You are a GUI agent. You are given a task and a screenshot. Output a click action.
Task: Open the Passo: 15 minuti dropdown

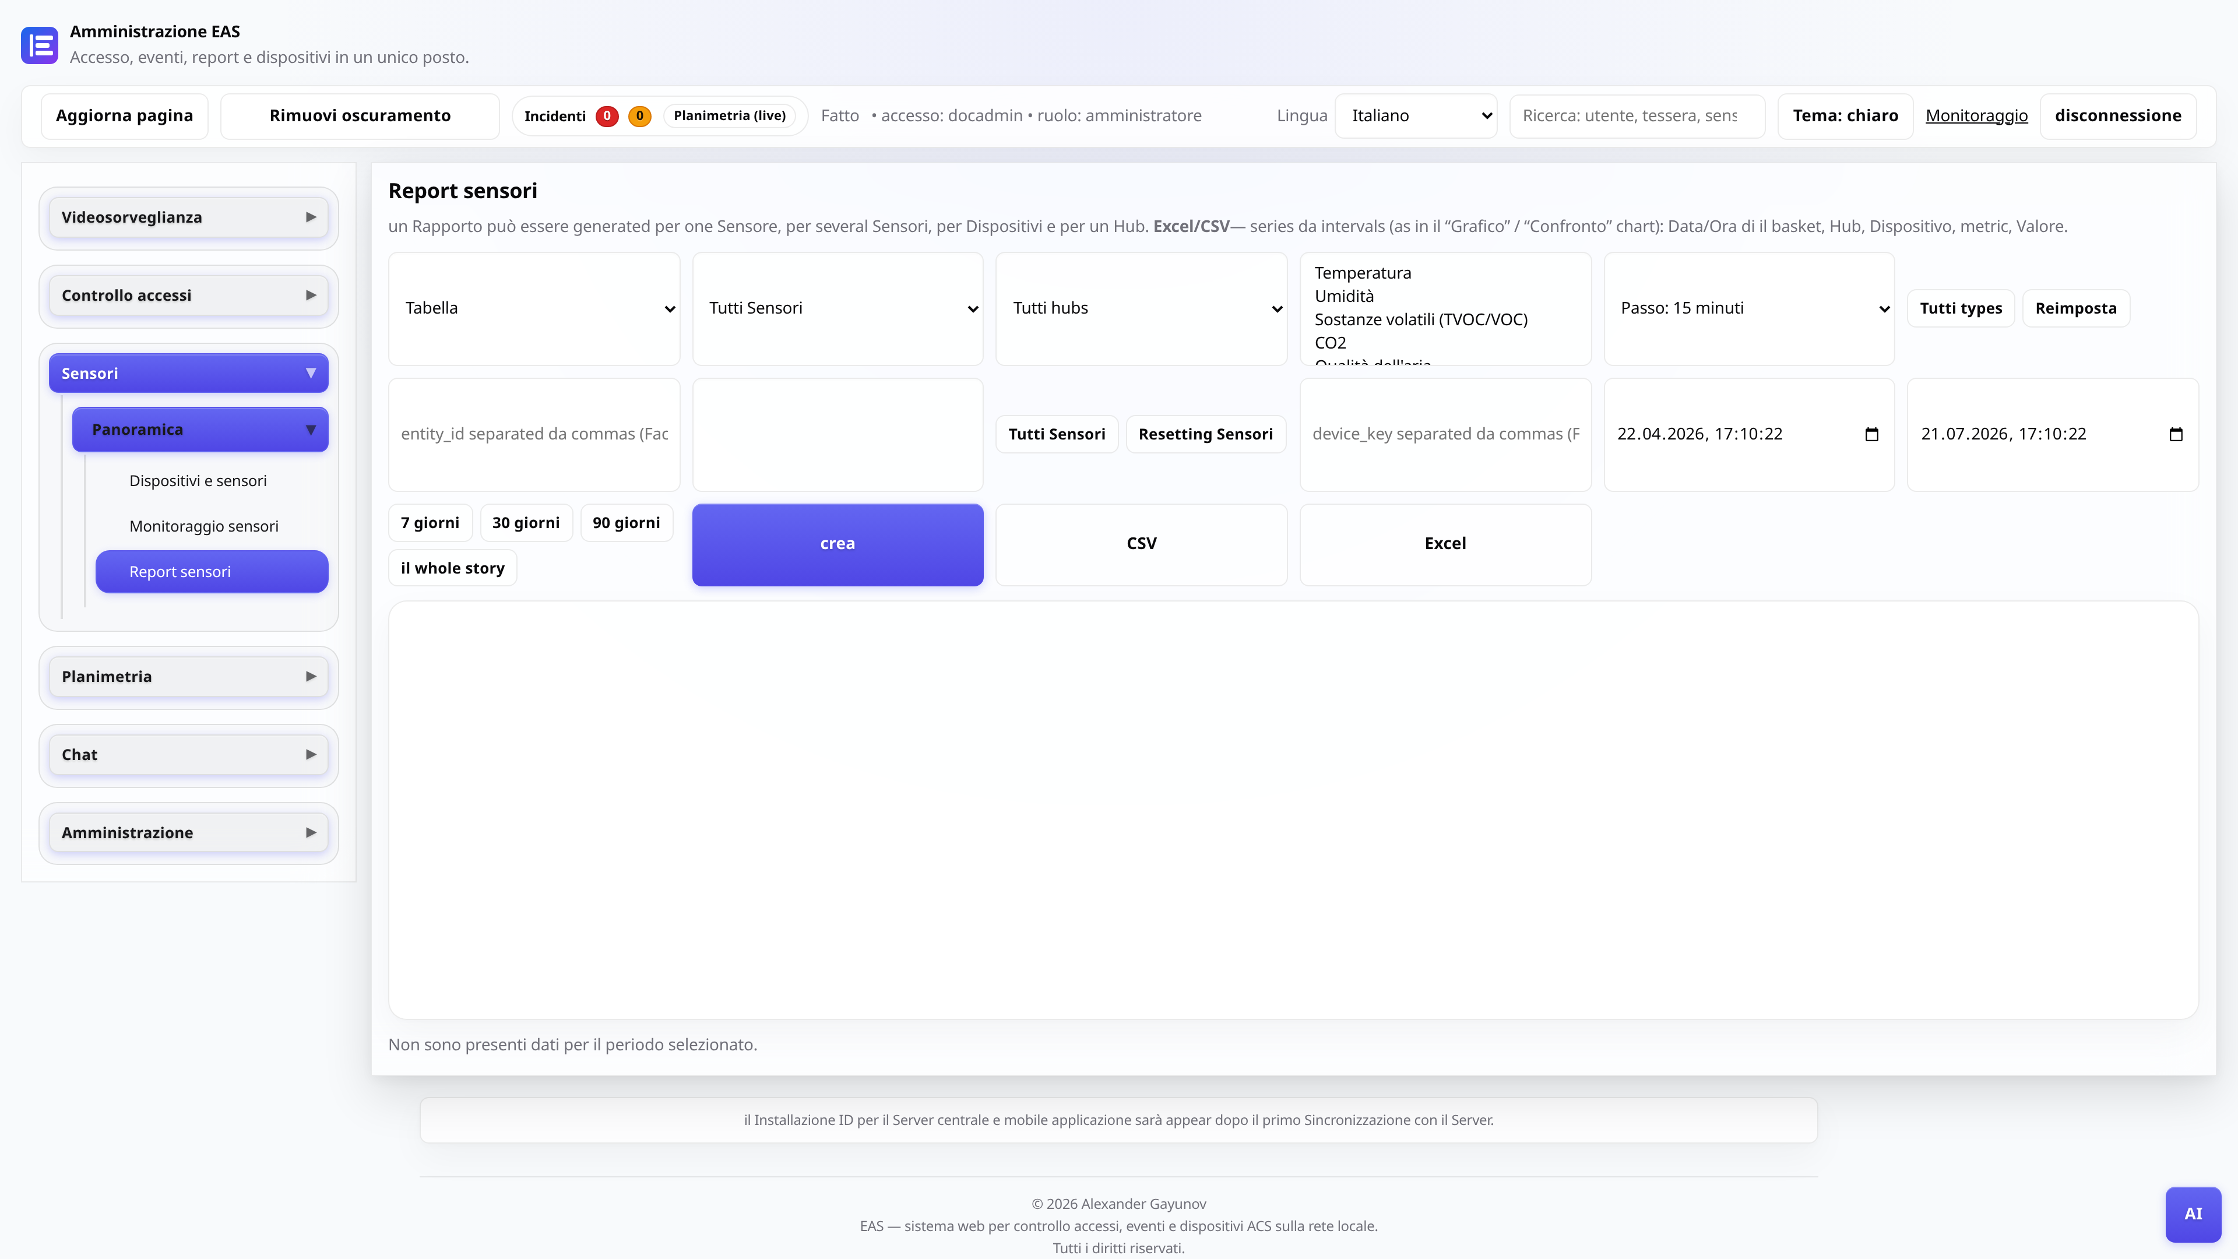click(1749, 308)
